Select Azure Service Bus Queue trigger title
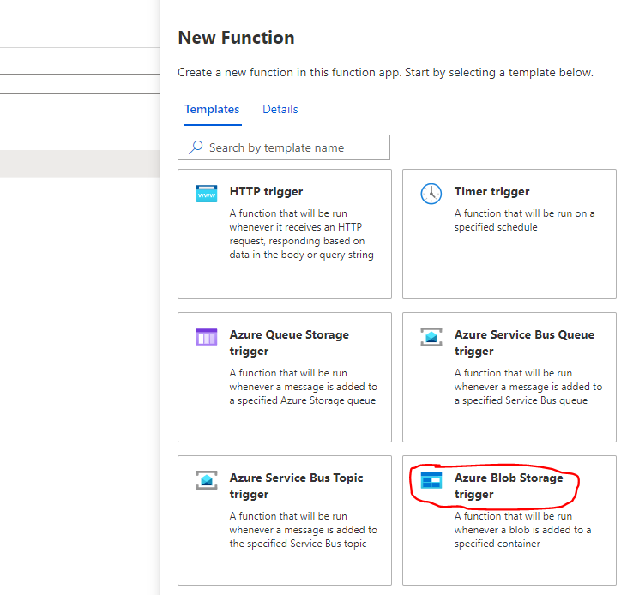The width and height of the screenshot is (627, 595). click(x=524, y=342)
